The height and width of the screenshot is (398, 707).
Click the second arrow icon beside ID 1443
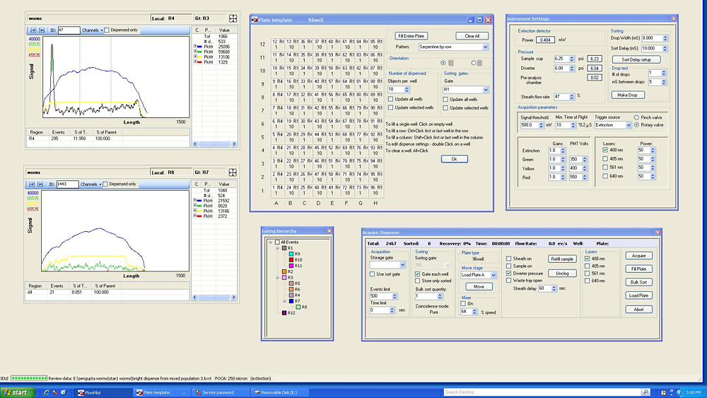coord(41,184)
